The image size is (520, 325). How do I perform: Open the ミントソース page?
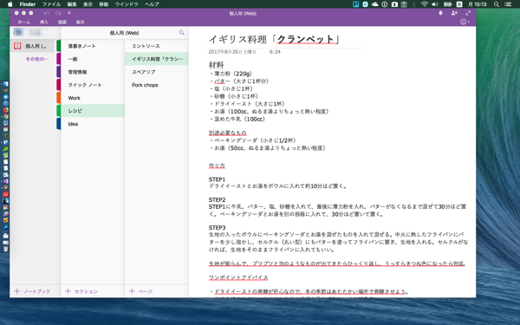coord(157,46)
